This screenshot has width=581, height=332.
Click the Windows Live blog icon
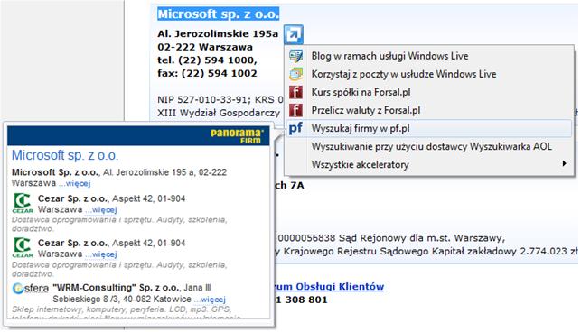click(x=295, y=56)
